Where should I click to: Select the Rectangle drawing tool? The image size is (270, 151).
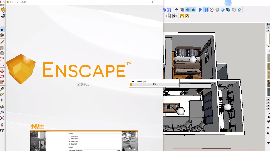pos(2,48)
